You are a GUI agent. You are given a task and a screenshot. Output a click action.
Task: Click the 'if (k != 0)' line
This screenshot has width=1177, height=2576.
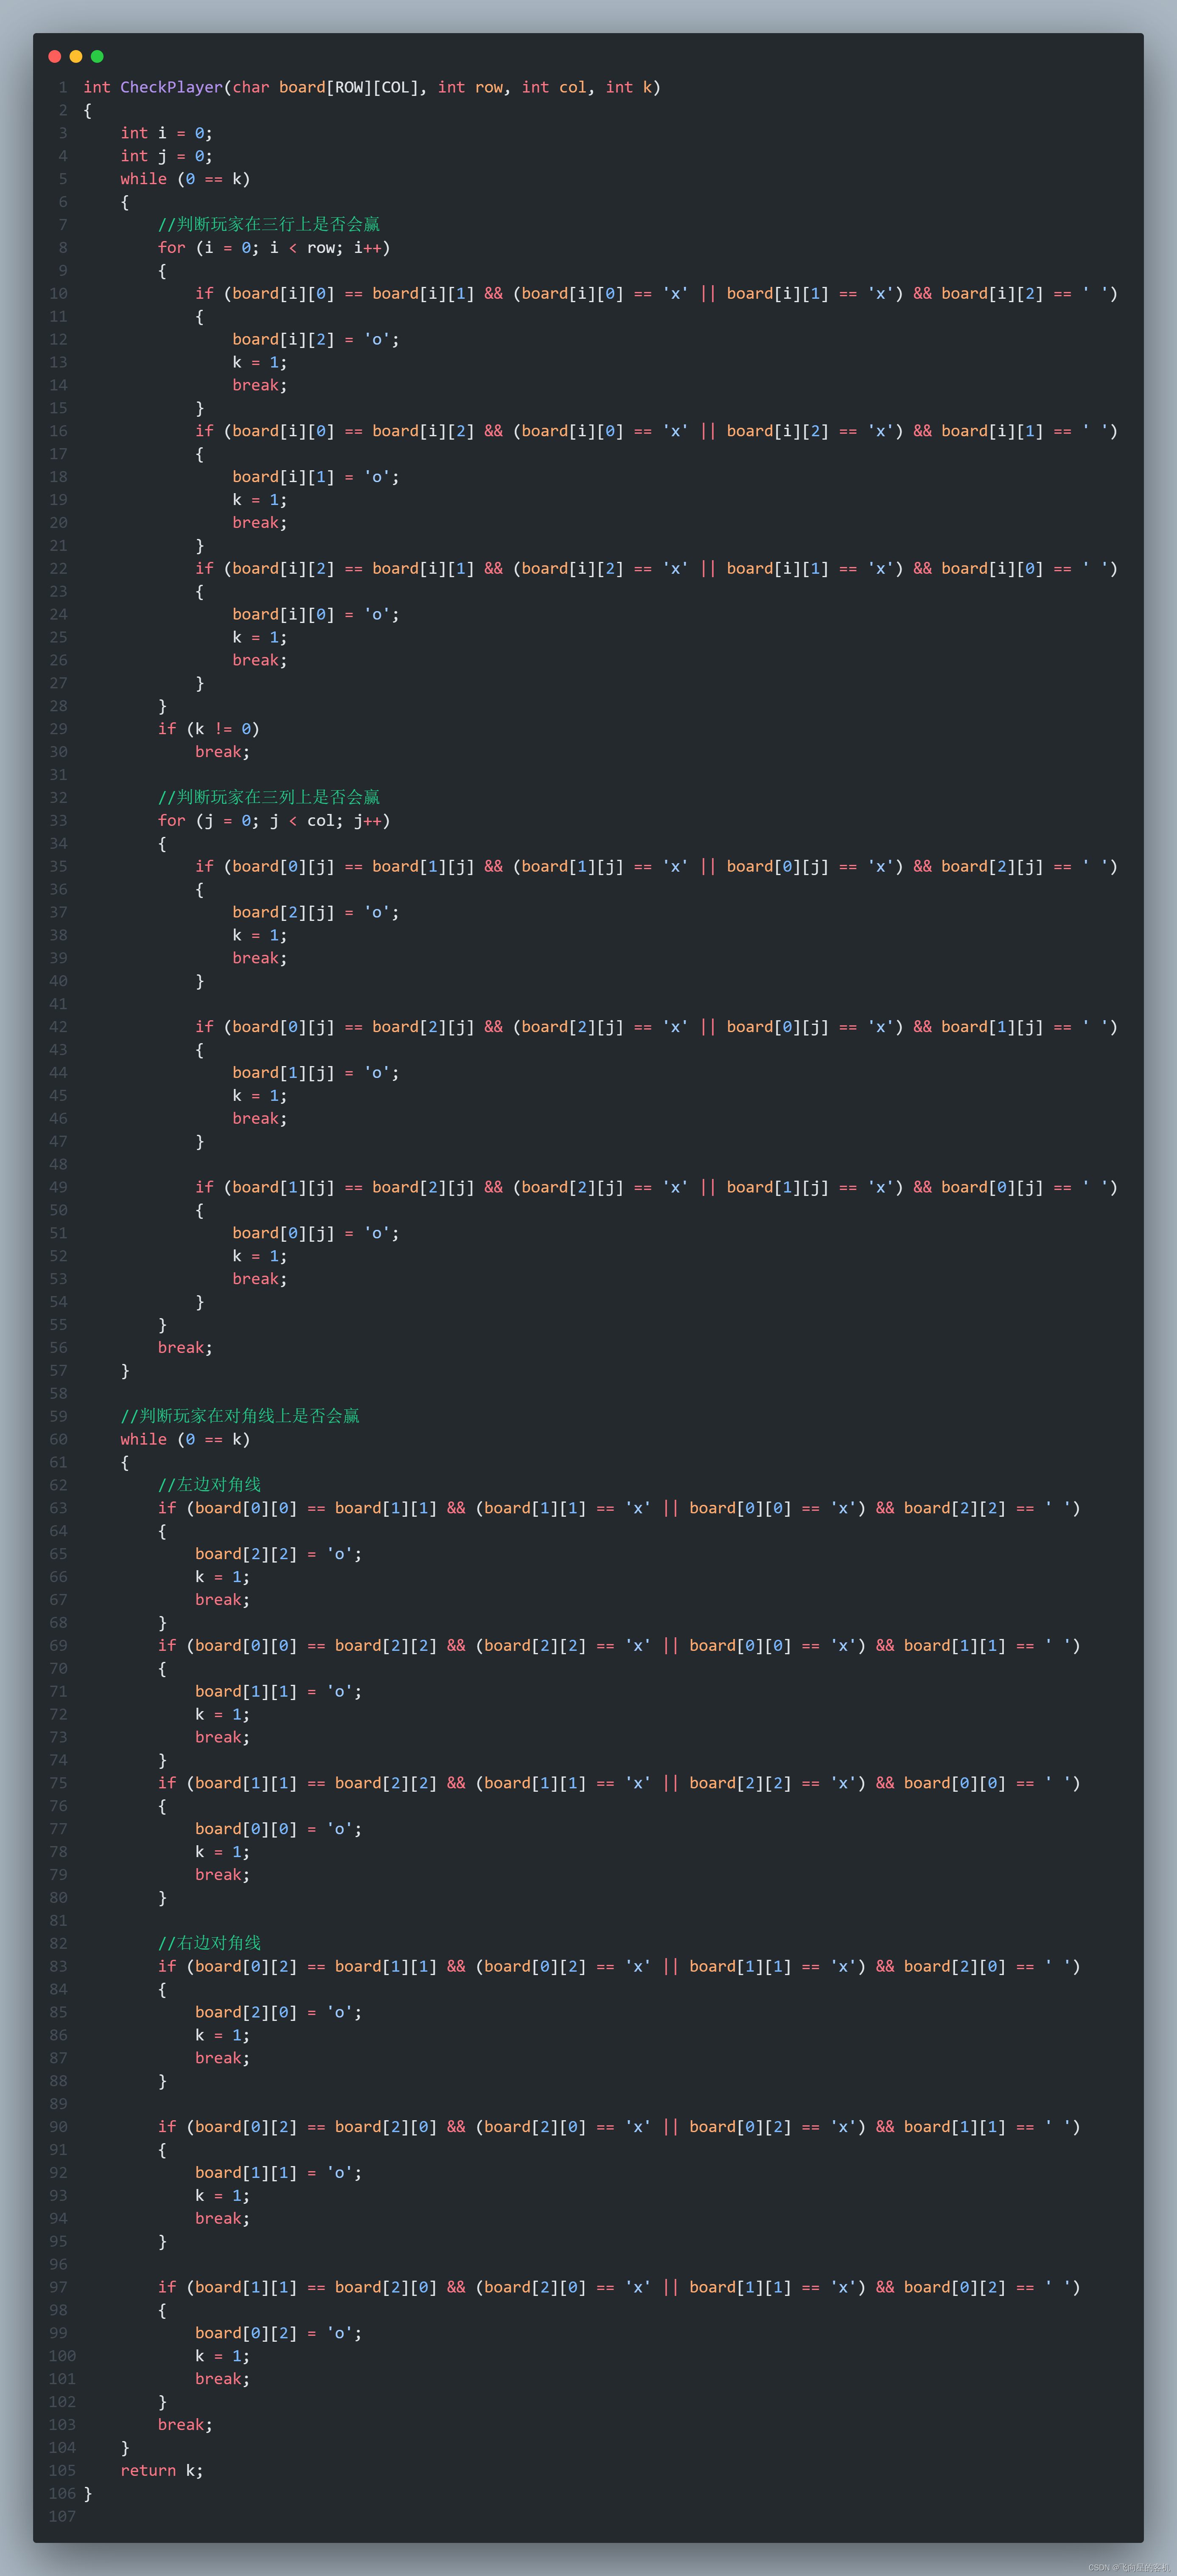click(209, 729)
